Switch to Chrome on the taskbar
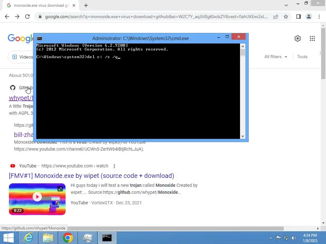Image resolution: width=326 pixels, height=244 pixels. [67, 238]
